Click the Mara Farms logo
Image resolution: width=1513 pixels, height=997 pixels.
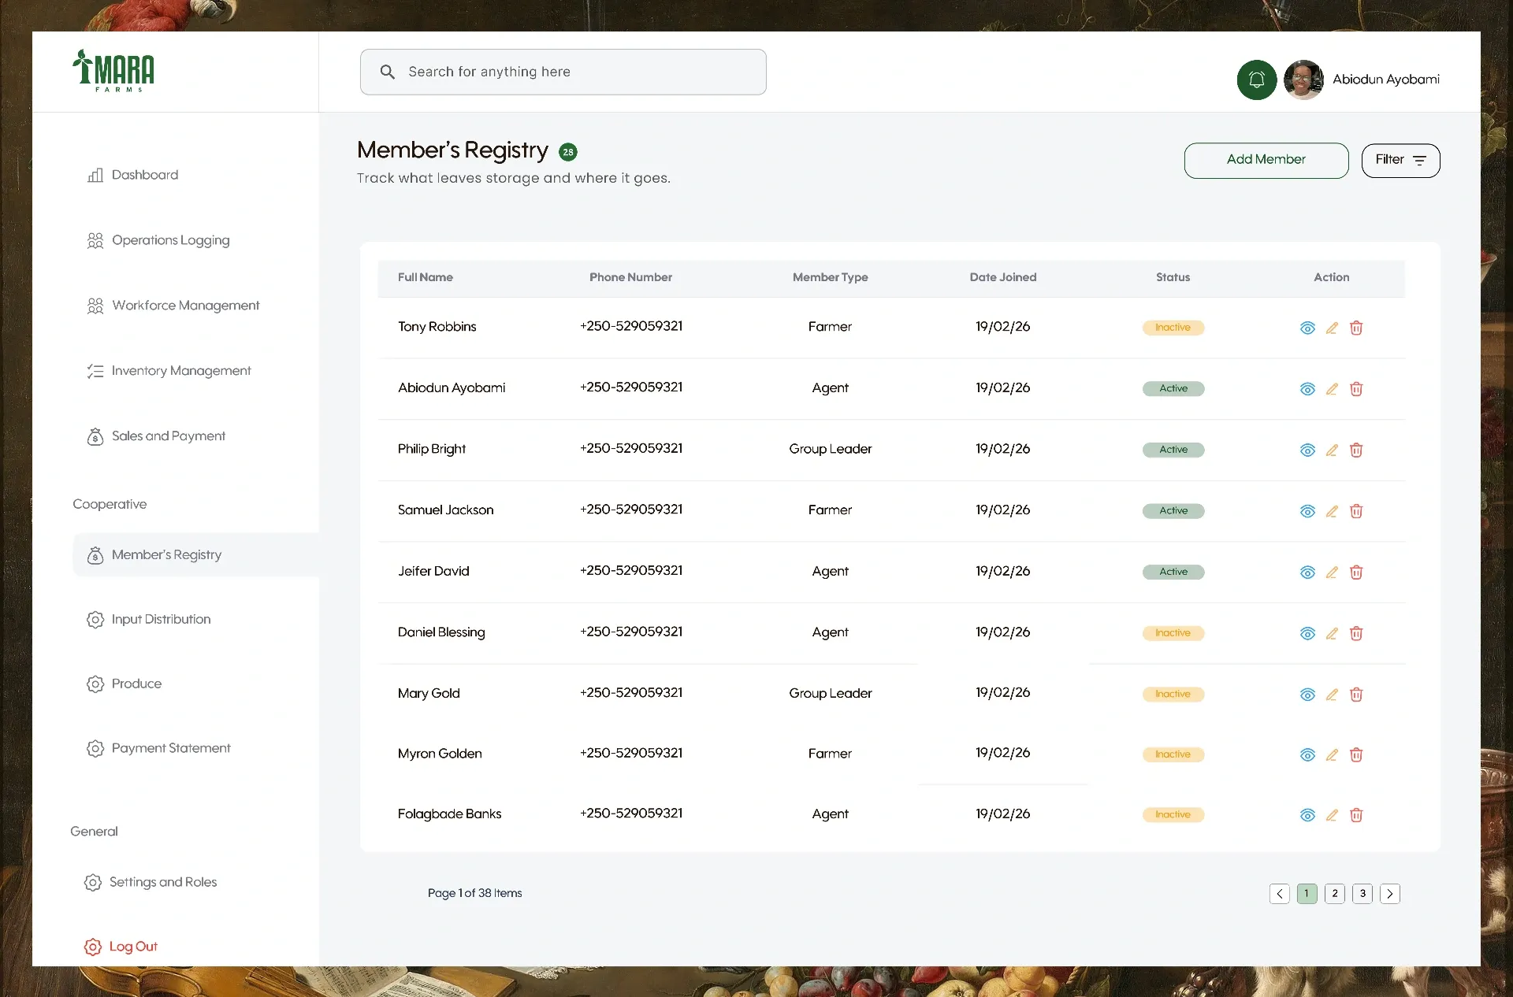point(113,71)
